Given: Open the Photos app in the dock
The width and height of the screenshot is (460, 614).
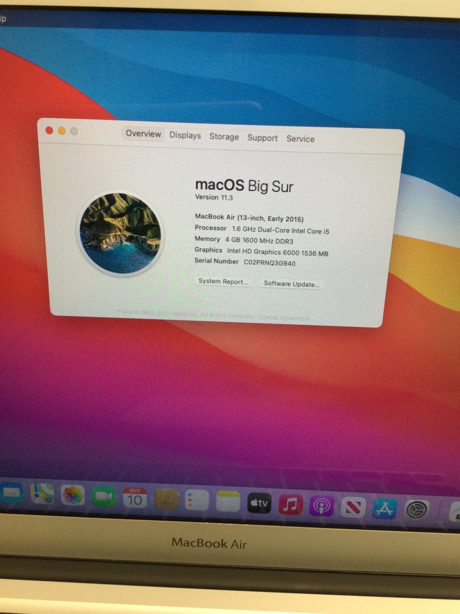Looking at the screenshot, I should [x=73, y=495].
